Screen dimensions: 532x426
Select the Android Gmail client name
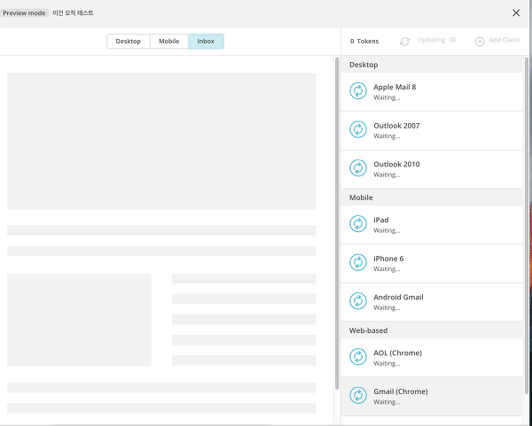(x=398, y=298)
